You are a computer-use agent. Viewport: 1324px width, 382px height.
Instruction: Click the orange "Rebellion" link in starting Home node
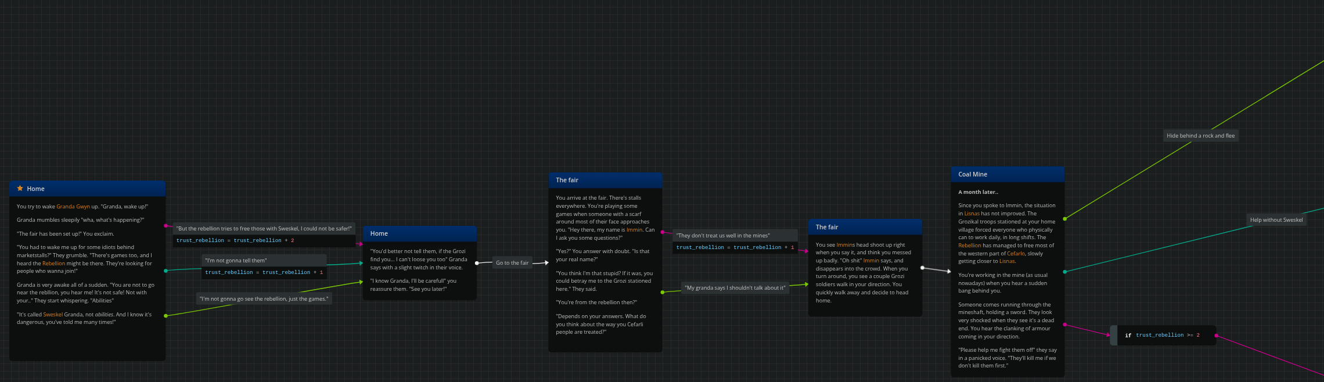tap(53, 264)
